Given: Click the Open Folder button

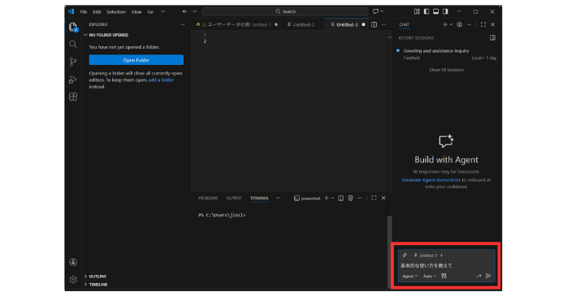Looking at the screenshot, I should (x=136, y=60).
